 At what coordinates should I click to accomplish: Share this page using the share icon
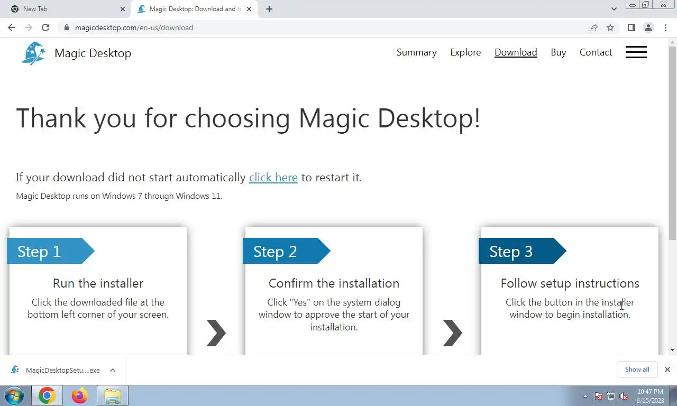click(593, 27)
